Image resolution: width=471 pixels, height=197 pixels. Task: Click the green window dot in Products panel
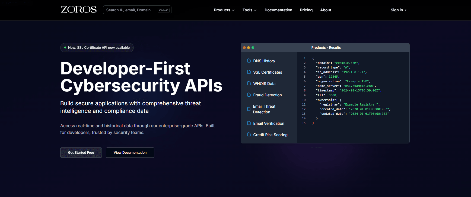click(x=253, y=48)
